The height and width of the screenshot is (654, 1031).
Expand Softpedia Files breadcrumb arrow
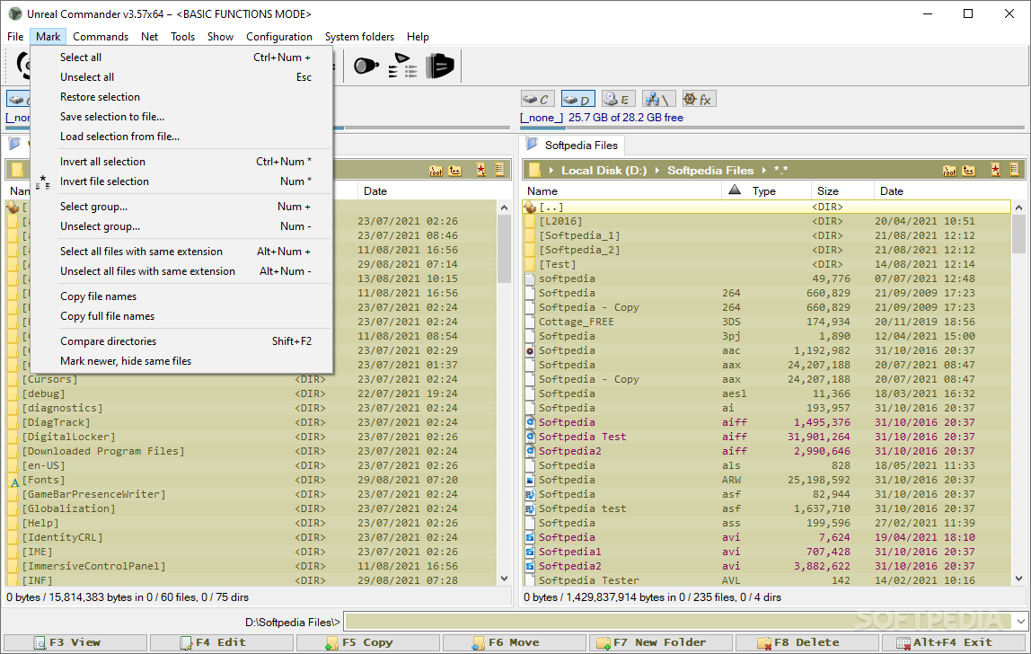[764, 171]
